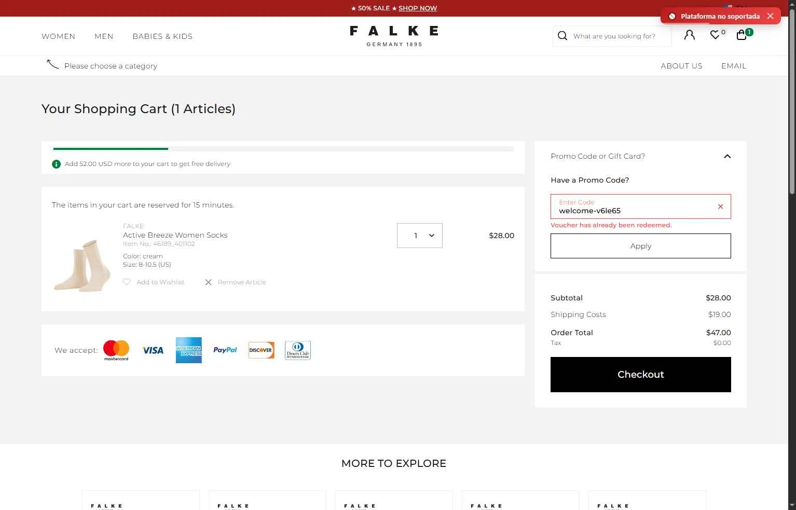Image resolution: width=796 pixels, height=510 pixels.
Task: Close the Plataforma no soportada notification
Action: pos(770,16)
